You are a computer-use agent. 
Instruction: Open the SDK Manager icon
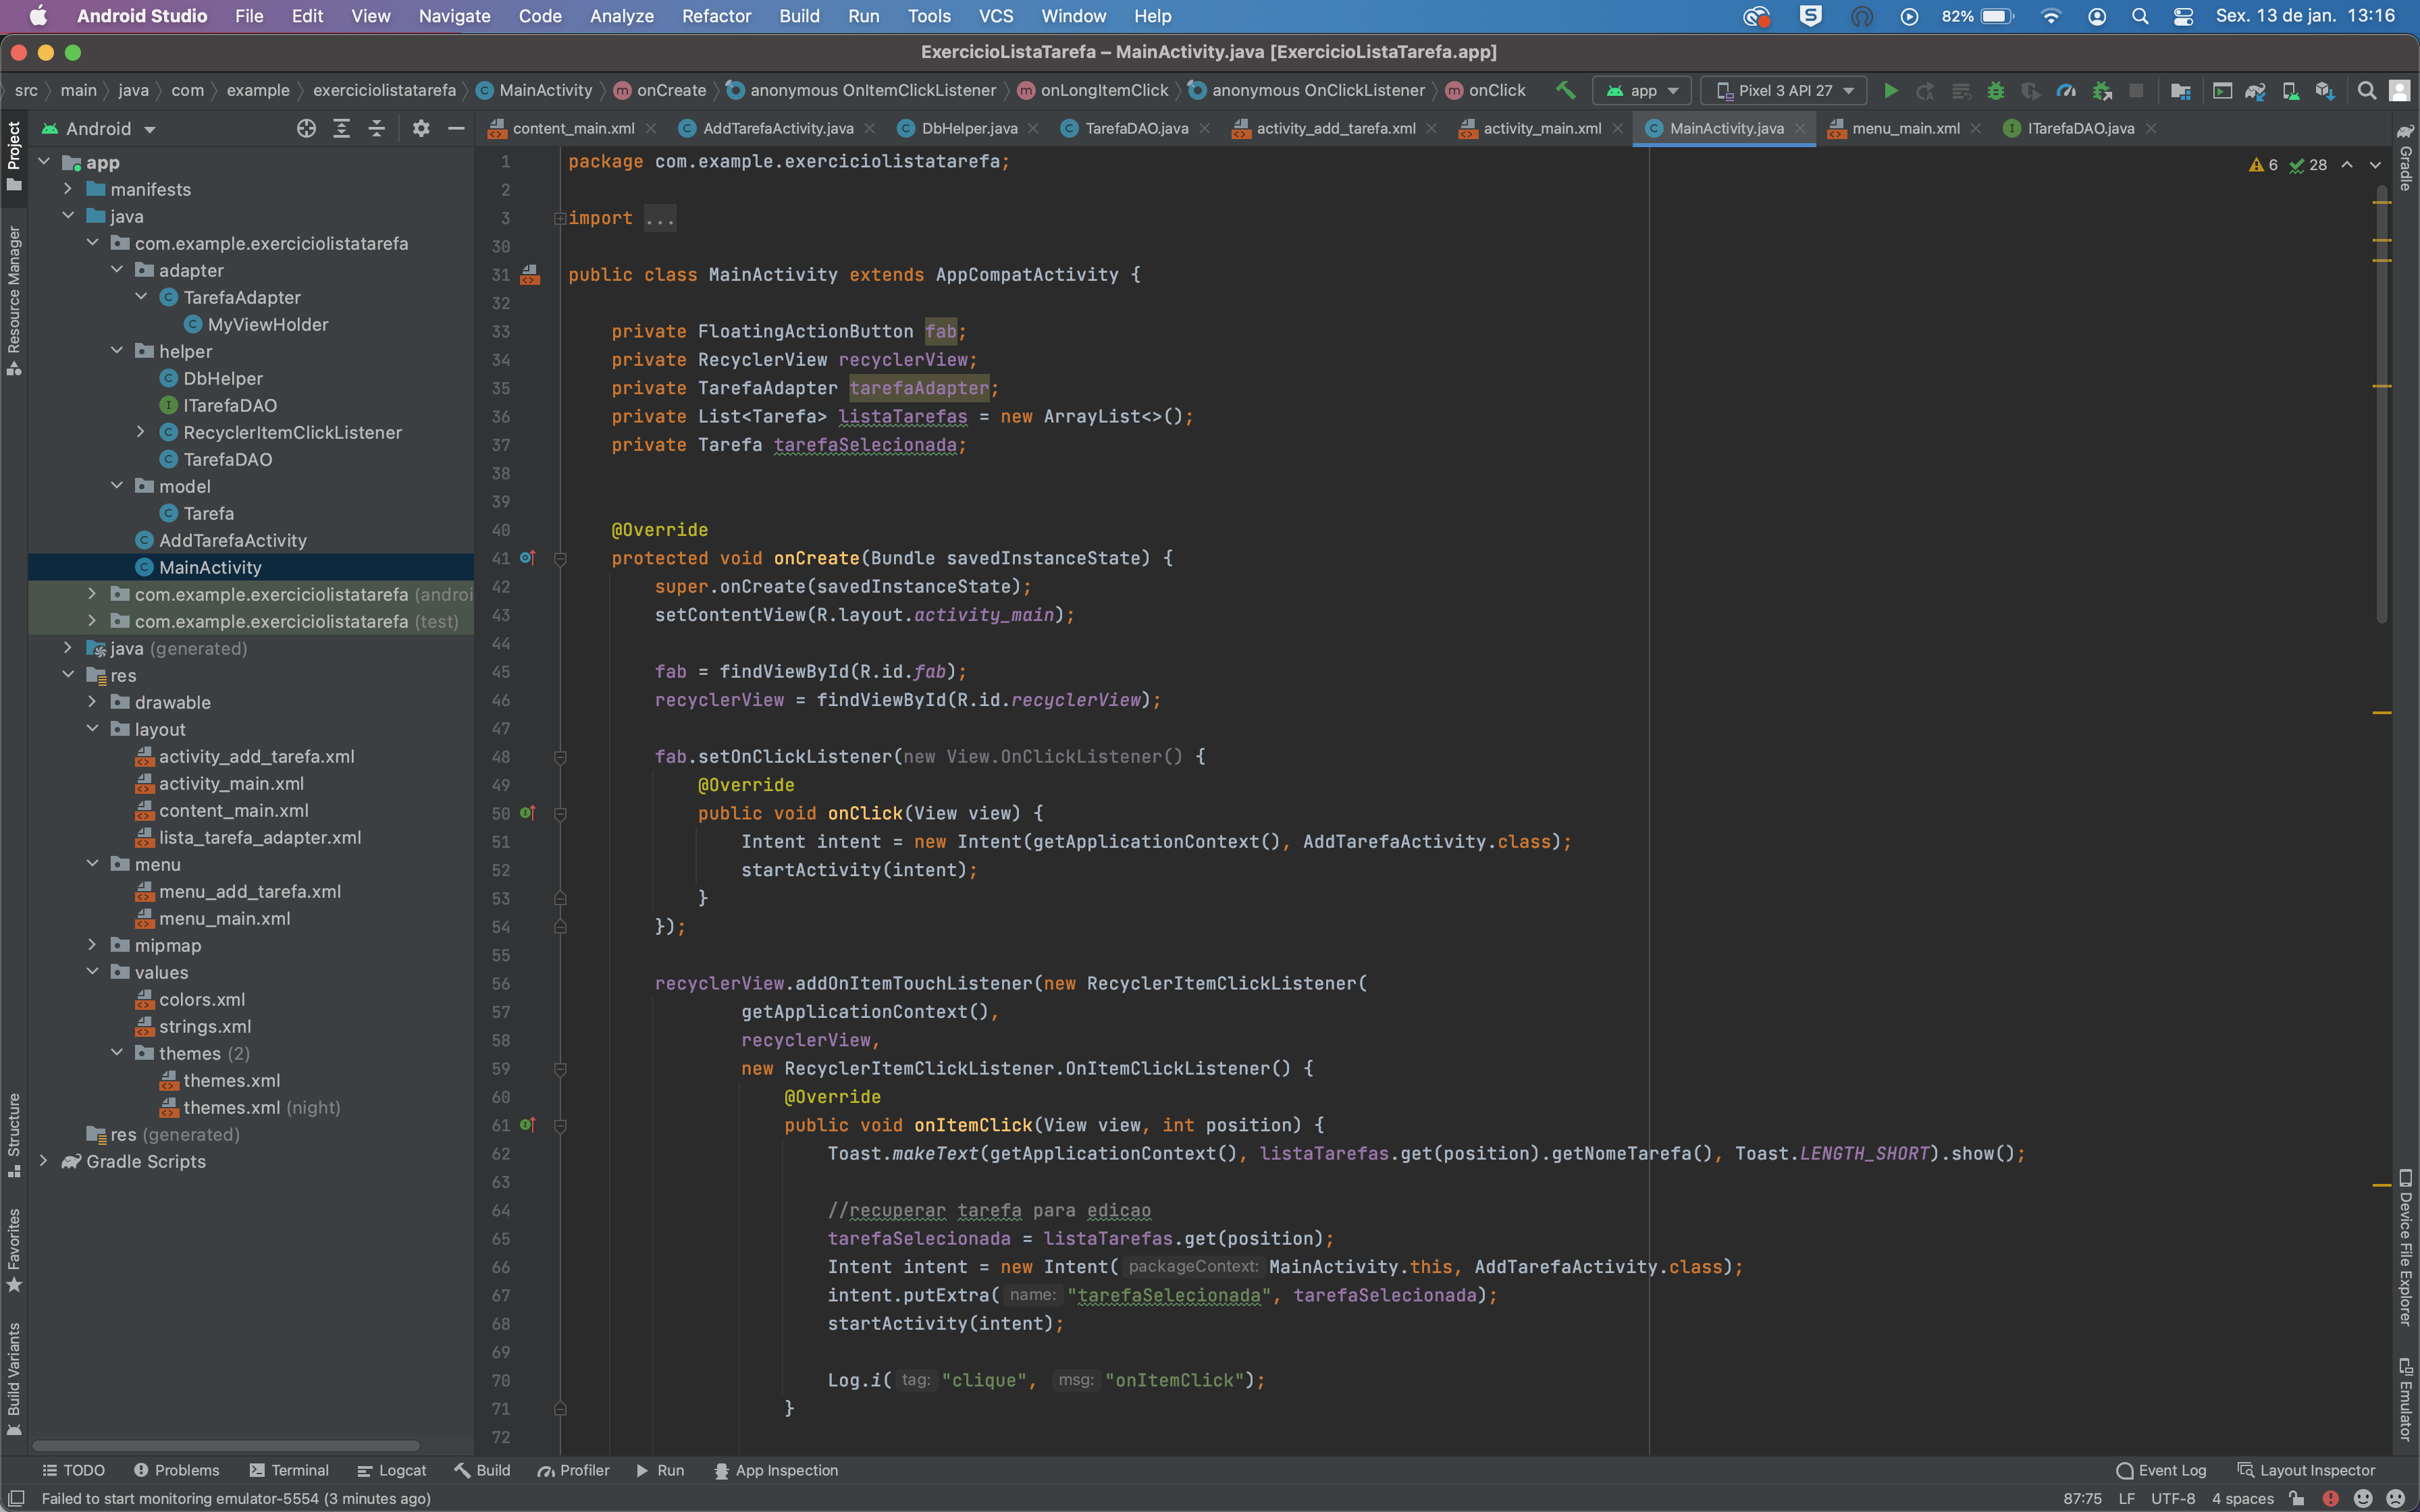point(2326,90)
